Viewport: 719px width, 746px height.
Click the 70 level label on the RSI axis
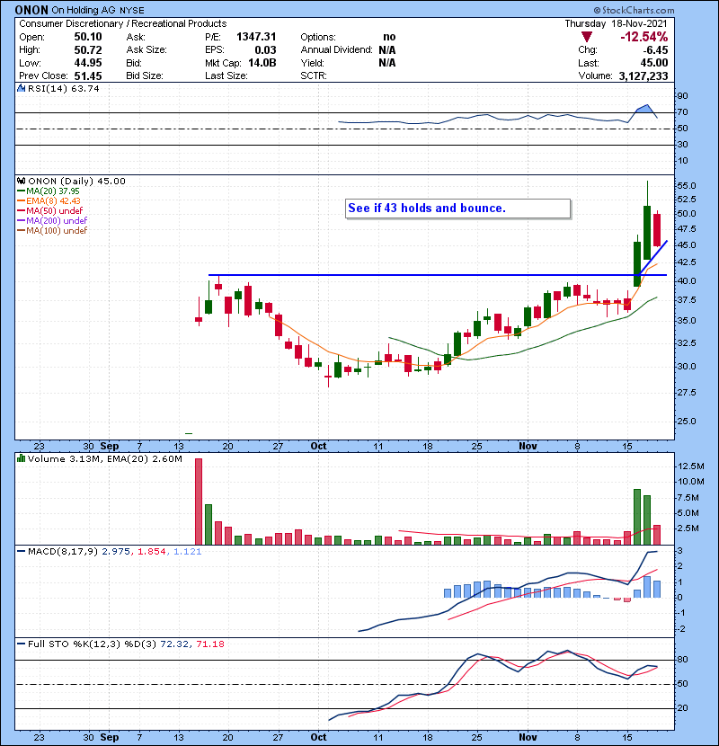[682, 112]
